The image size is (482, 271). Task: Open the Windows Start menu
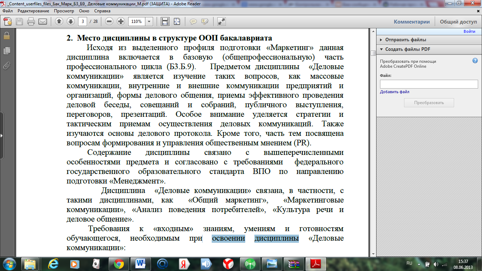click(x=10, y=264)
